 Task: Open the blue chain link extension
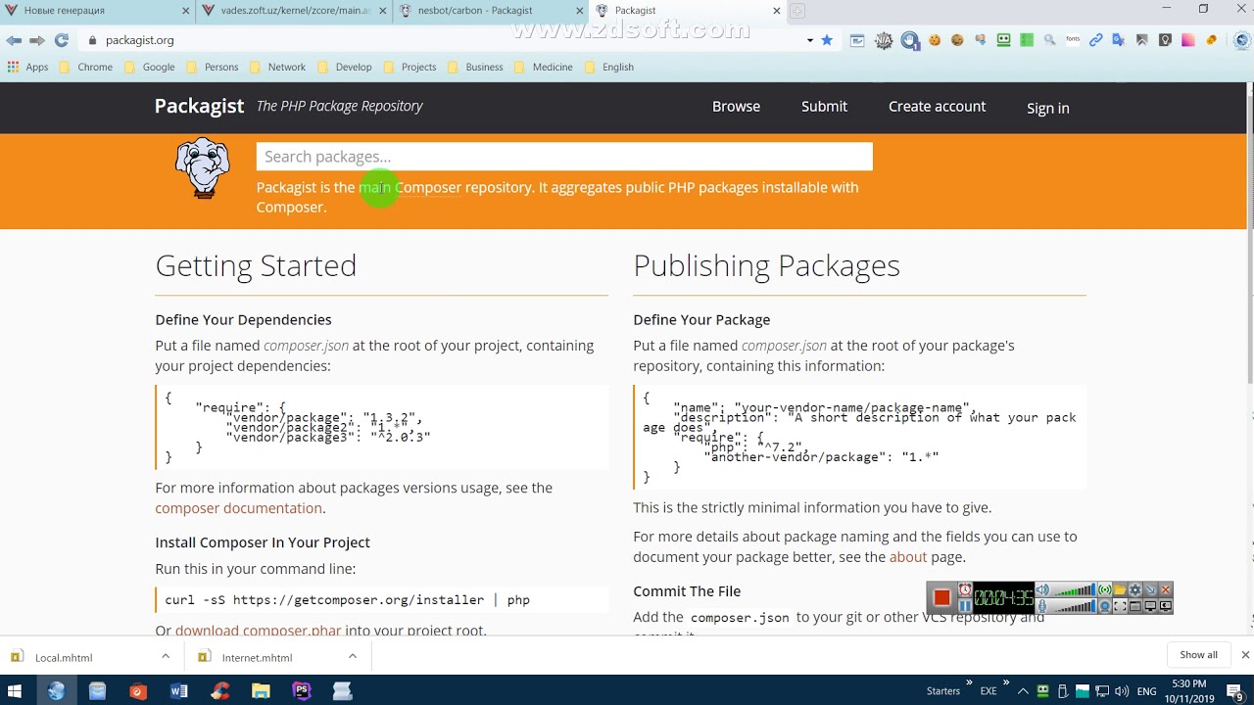click(1096, 40)
